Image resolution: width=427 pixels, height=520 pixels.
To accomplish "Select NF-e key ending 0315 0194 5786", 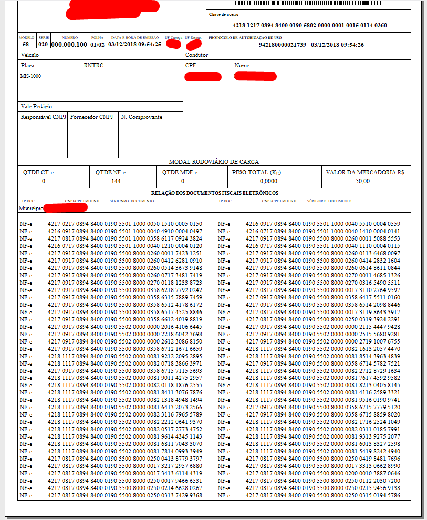I will (322, 495).
